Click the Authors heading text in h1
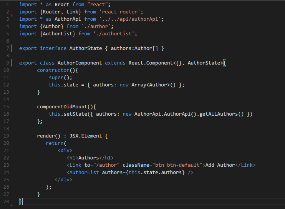The height and width of the screenshot is (209, 285). point(88,158)
